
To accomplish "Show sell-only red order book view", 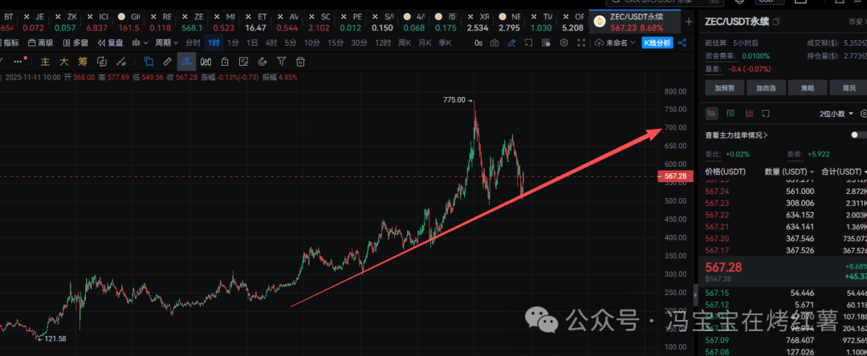I will [x=748, y=114].
